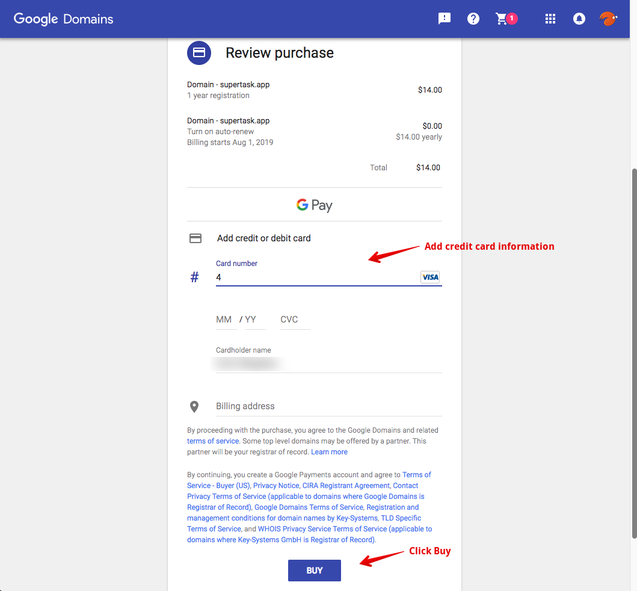Click the 'Turn on auto-renew' line
The width and height of the screenshot is (637, 591).
tap(220, 132)
